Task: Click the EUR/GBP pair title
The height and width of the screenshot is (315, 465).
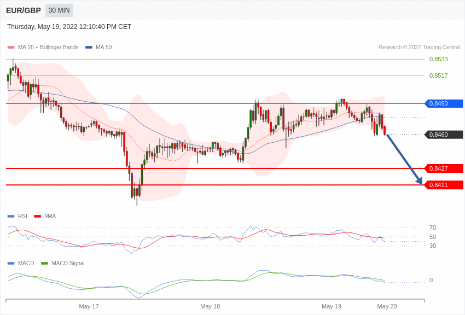Action: point(24,11)
